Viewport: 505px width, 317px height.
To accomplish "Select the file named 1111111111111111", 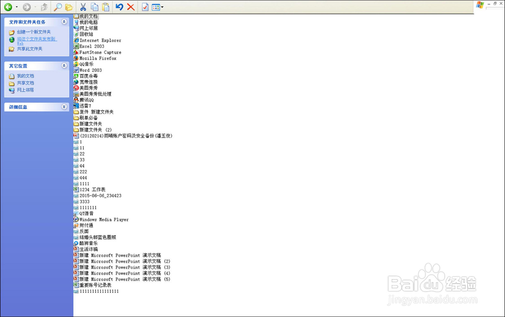I will click(96, 291).
